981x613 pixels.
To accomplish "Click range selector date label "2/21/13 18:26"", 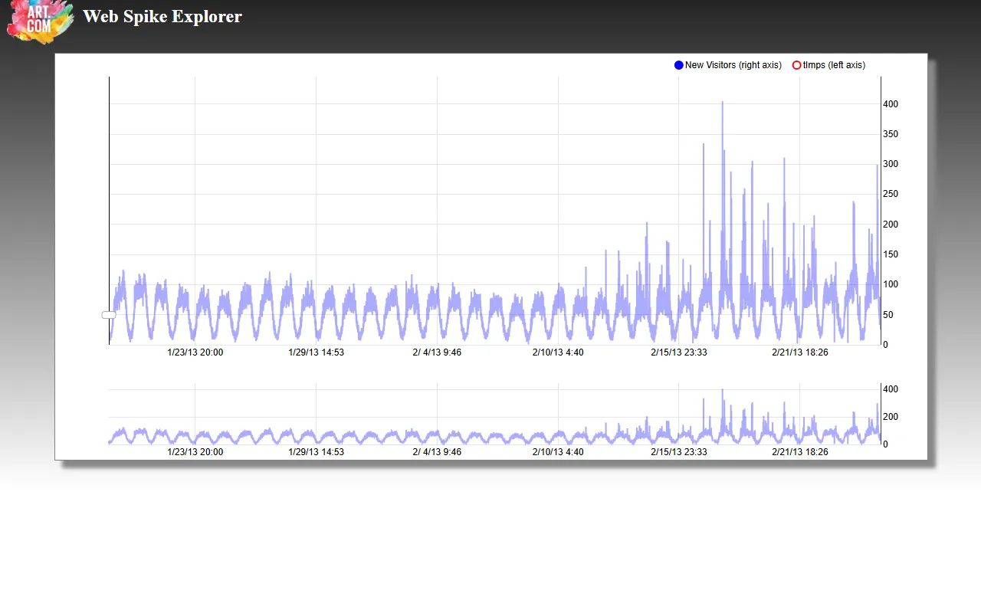I will pos(800,452).
